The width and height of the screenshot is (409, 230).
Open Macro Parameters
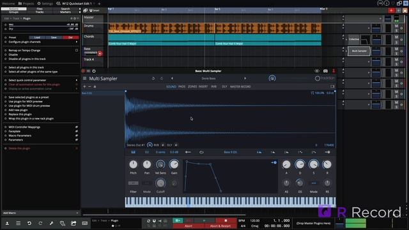click(x=20, y=135)
